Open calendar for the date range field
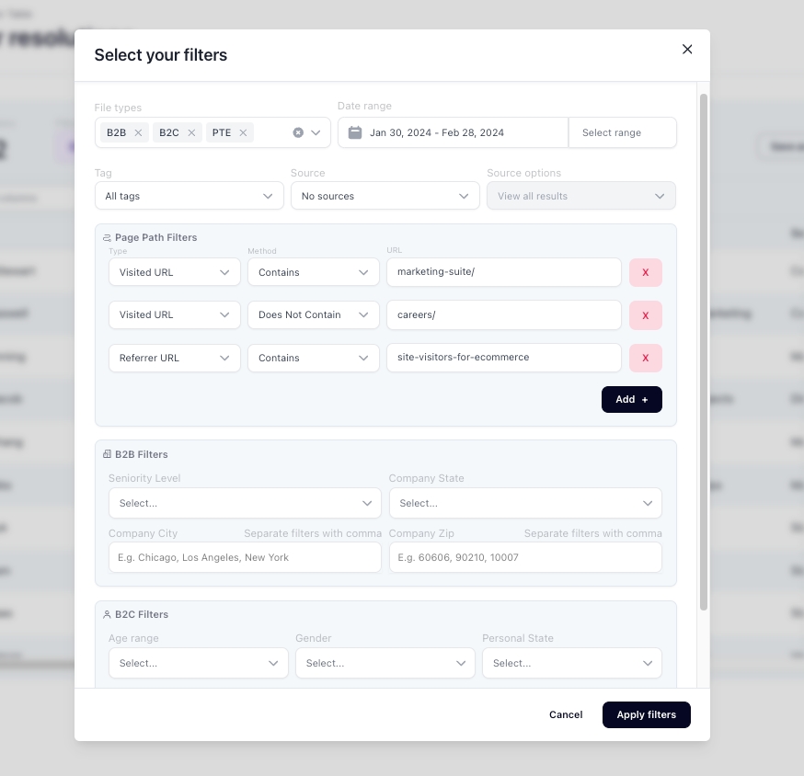Image resolution: width=804 pixels, height=776 pixels. pos(355,132)
